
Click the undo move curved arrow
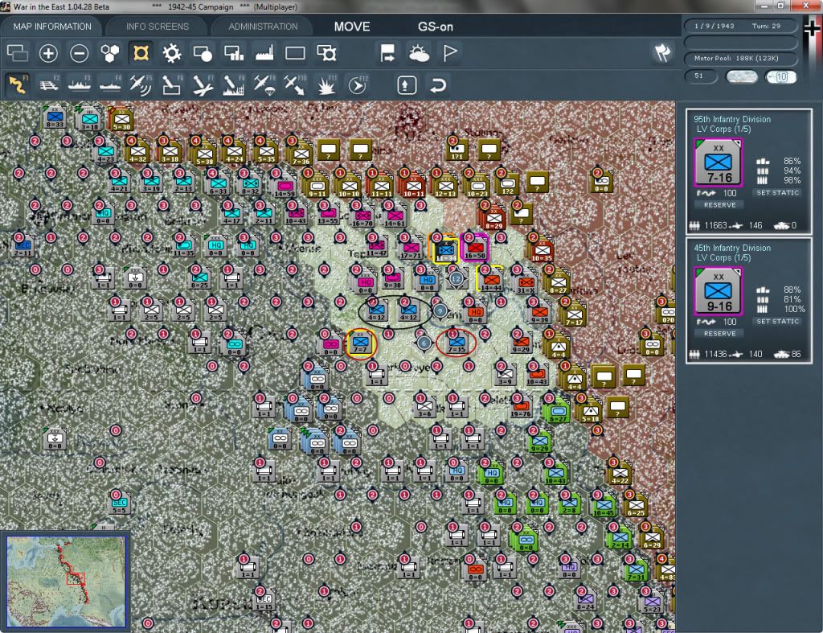438,84
